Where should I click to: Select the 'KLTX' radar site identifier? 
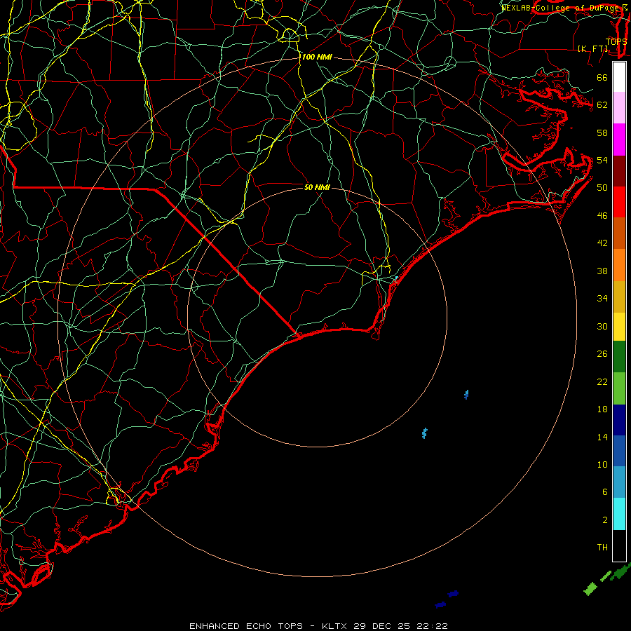[x=334, y=626]
